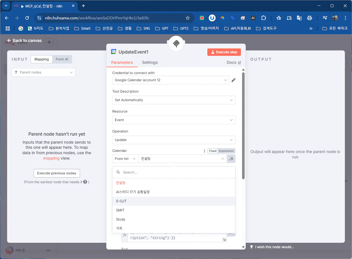352x259 pixels.
Task: Open the From list mode dropdown
Action: [125, 159]
